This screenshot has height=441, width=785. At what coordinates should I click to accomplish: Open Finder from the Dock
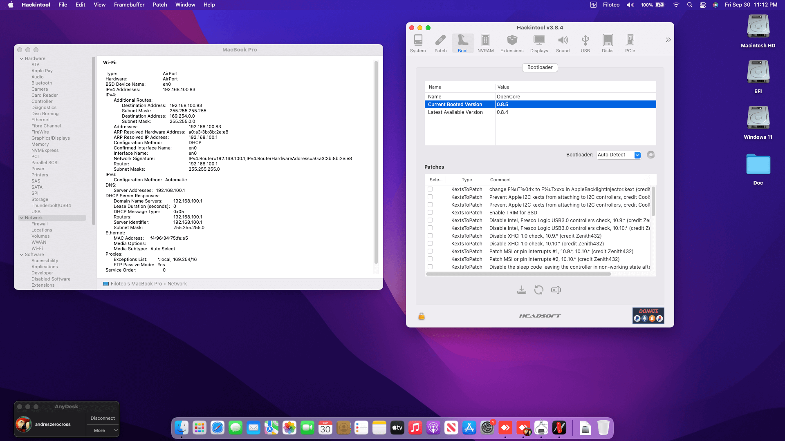pyautogui.click(x=182, y=428)
